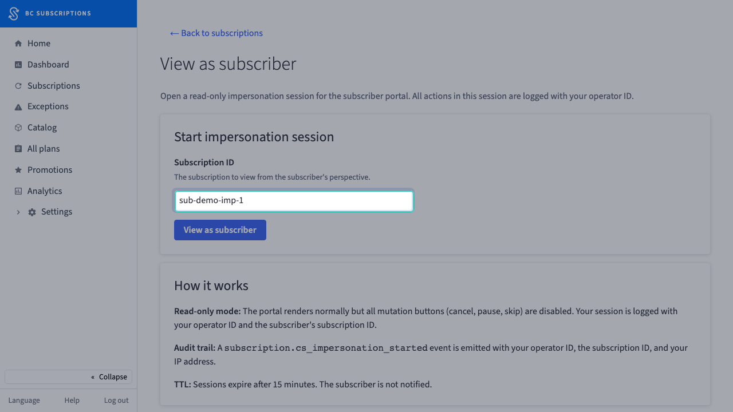Image resolution: width=733 pixels, height=412 pixels.
Task: Follow the Back to subscriptions link
Action: coord(216,33)
